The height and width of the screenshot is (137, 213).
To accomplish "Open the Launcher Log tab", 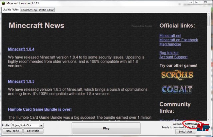I will point(29,10).
